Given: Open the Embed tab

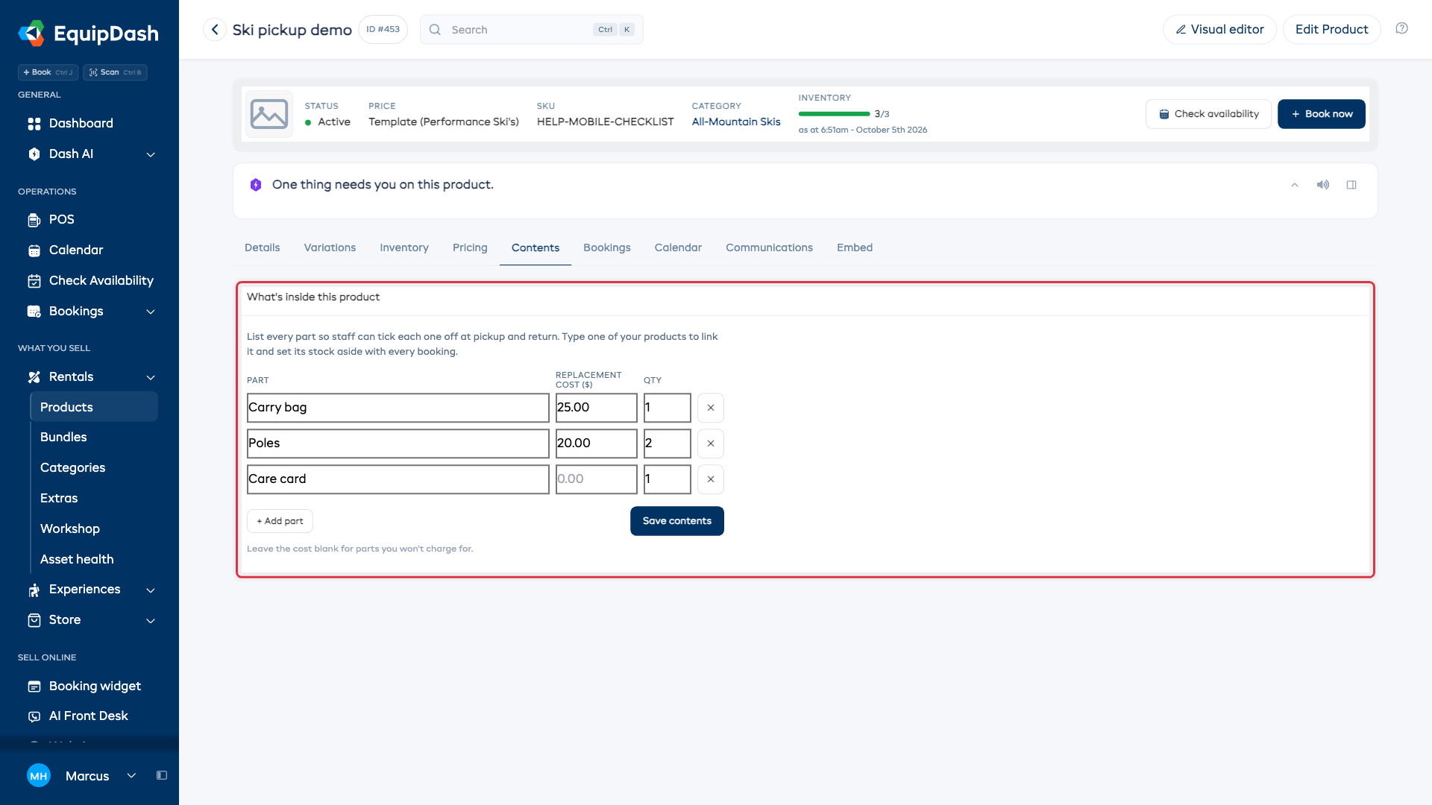Looking at the screenshot, I should coord(854,247).
